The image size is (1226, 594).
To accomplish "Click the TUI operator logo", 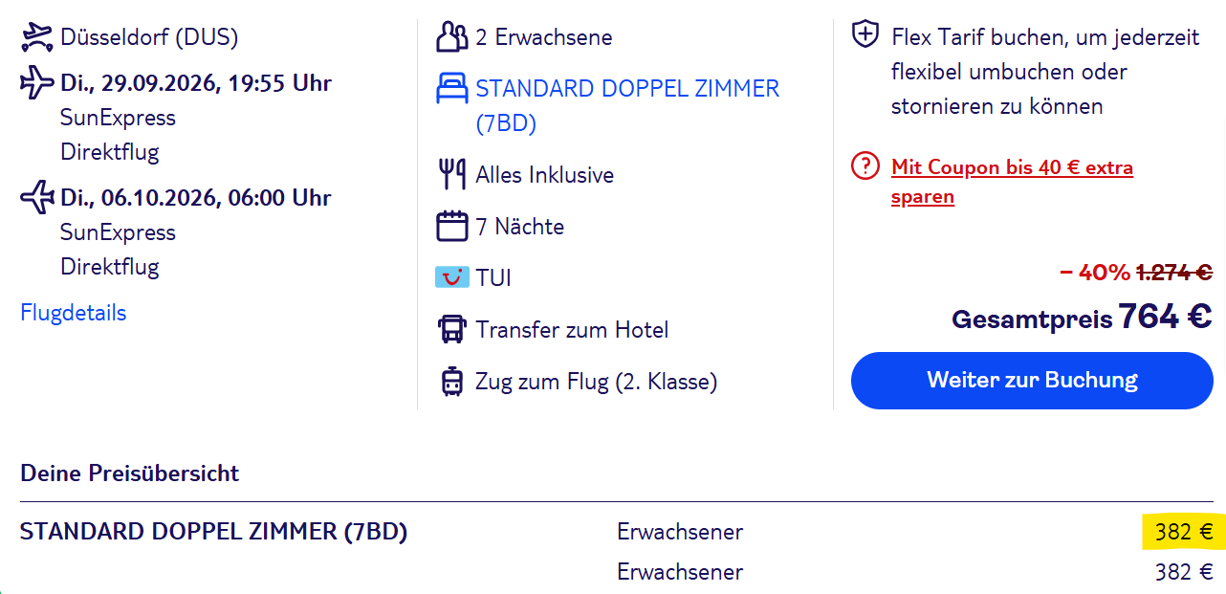I will (x=451, y=278).
